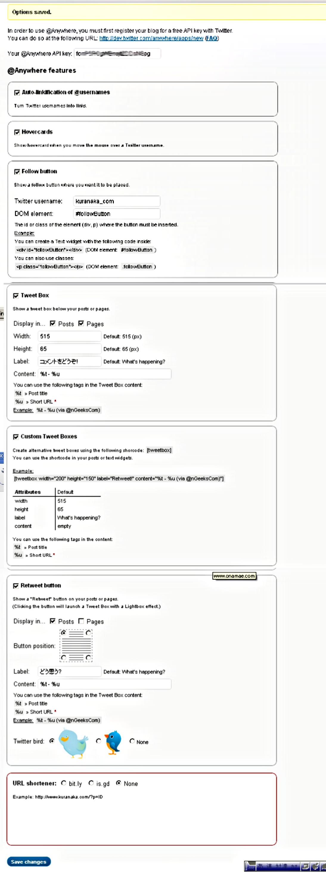Uncheck Posts in Tweet Box display options

53,323
